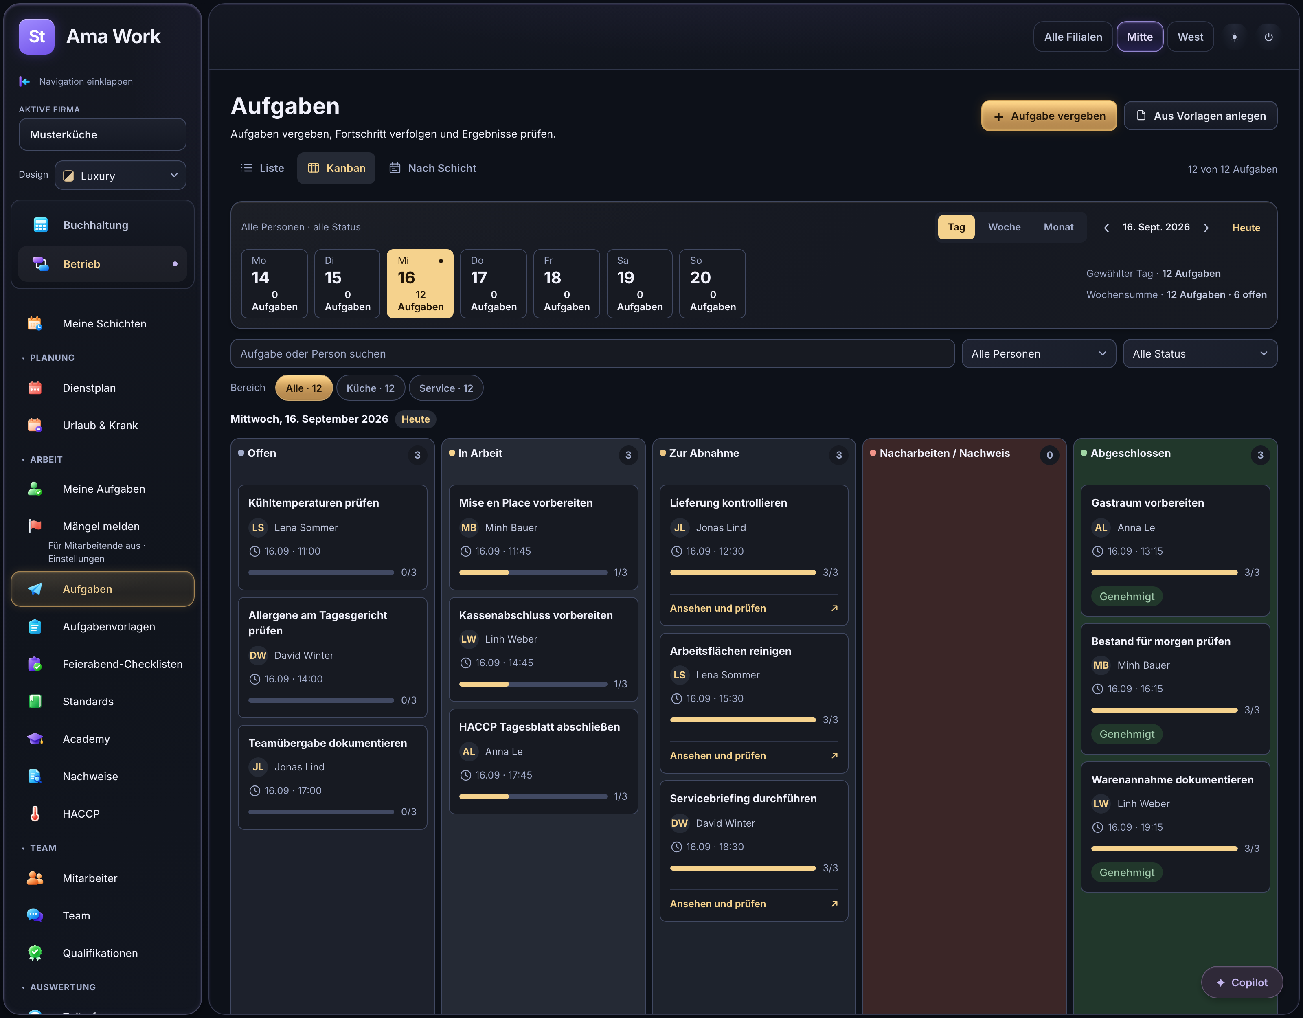Open Mitarbeiter people icon
This screenshot has width=1303, height=1018.
[35, 878]
